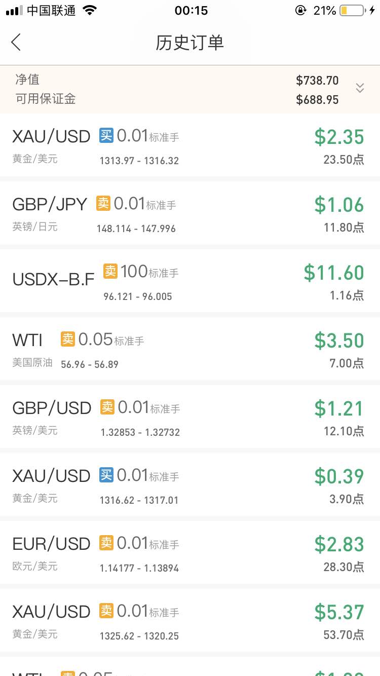Tap the $738.70 net value figure

tap(317, 81)
